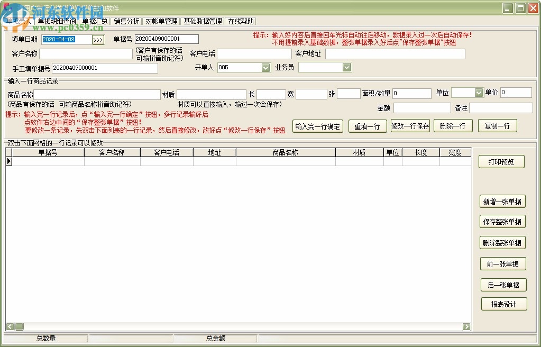541x347 pixels.
Task: Click 删除整张单据 button
Action: (502, 243)
